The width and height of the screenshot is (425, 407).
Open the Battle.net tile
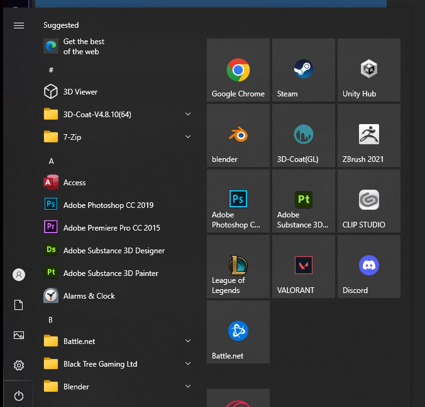pos(238,332)
